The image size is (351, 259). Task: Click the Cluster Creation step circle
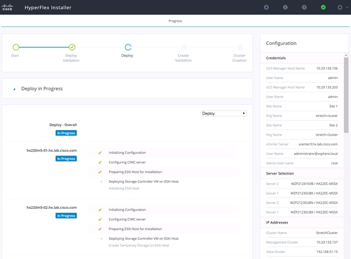[x=240, y=47]
